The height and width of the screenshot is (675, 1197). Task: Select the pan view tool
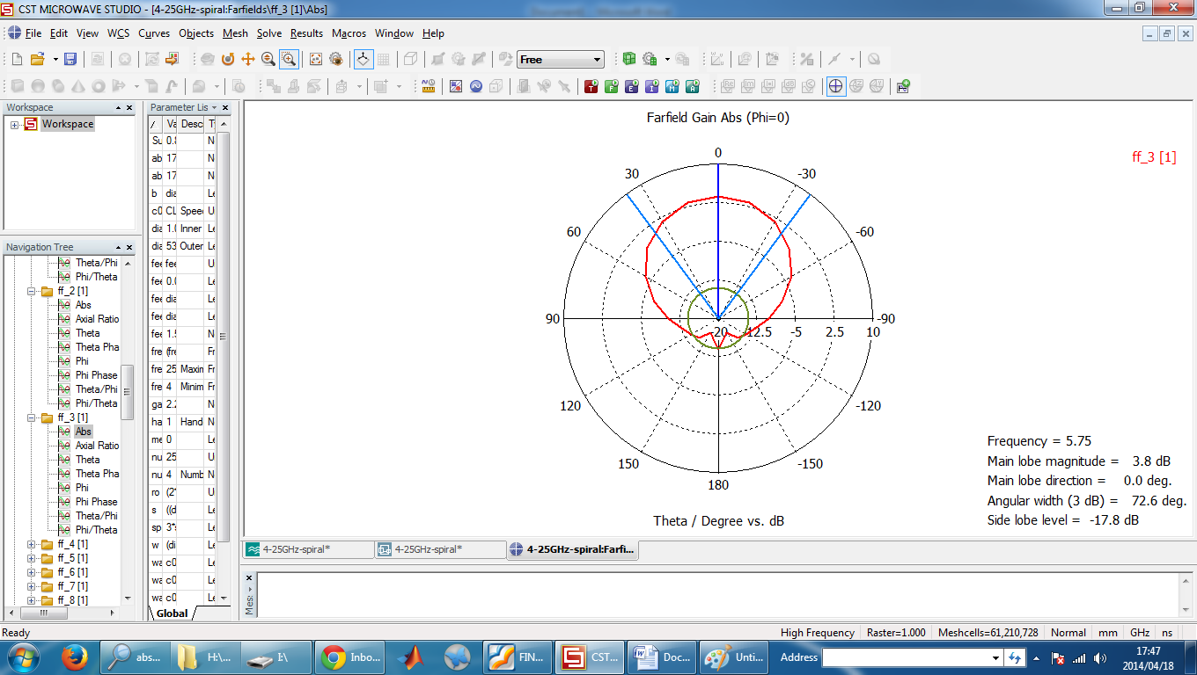coord(248,59)
